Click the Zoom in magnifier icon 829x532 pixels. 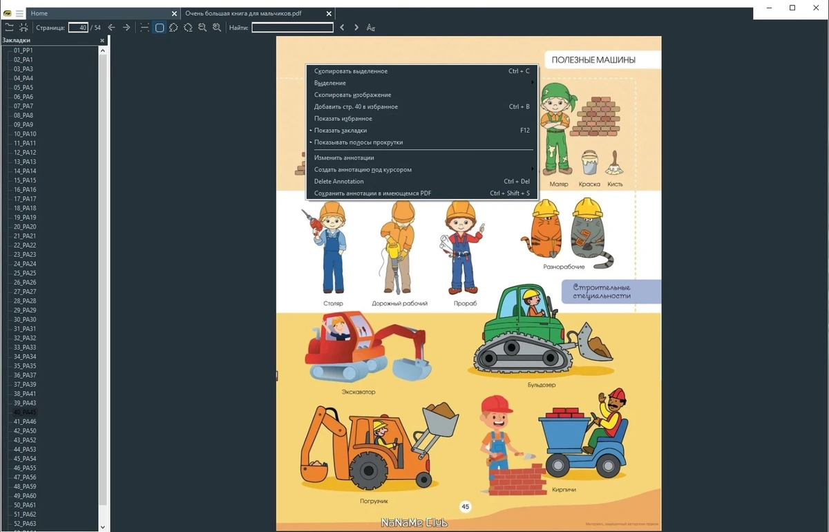click(x=217, y=28)
